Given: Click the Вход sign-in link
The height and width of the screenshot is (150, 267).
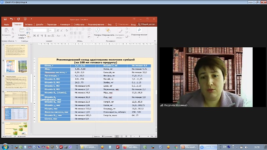Looking at the screenshot, I should 133,24.
